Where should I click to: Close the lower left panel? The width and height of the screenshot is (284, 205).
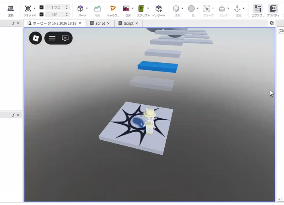tap(18, 115)
